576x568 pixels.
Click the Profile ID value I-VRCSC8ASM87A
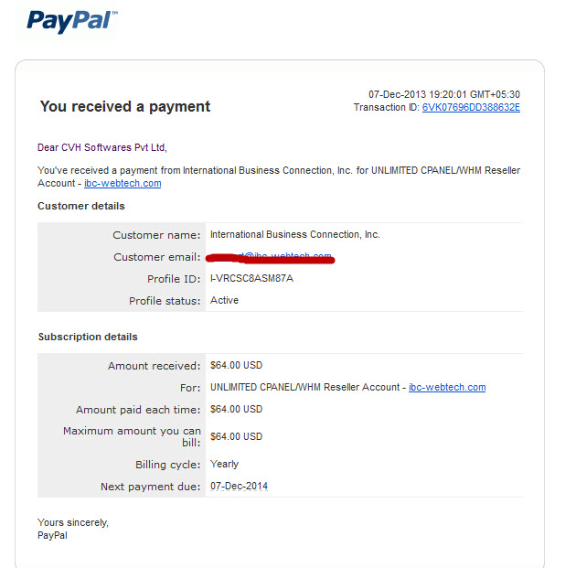251,278
